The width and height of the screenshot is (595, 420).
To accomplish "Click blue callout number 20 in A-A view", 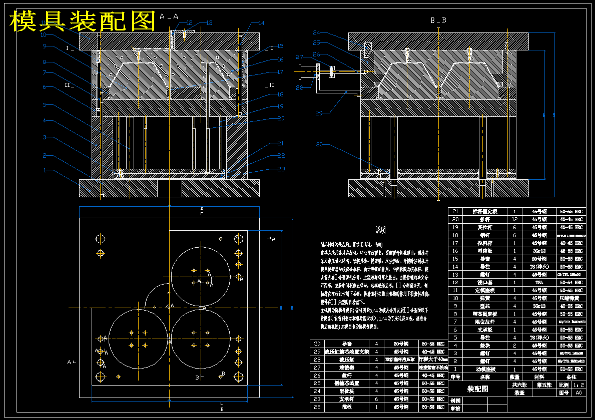I will coord(281,118).
